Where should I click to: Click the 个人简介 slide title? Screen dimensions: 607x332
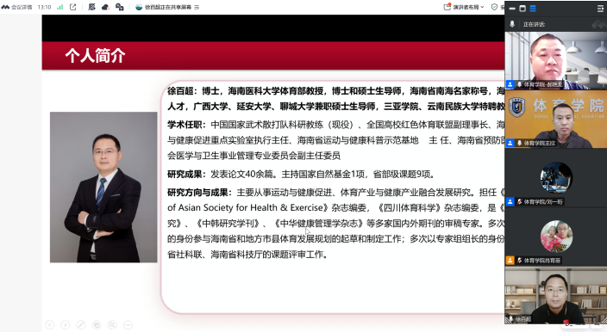pos(95,56)
